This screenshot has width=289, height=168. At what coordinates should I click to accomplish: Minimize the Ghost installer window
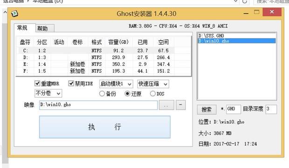tap(246, 13)
